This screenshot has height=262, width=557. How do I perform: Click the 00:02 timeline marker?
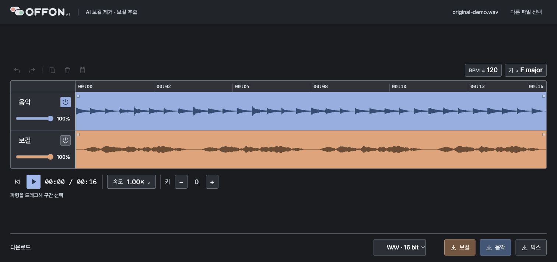pos(164,87)
